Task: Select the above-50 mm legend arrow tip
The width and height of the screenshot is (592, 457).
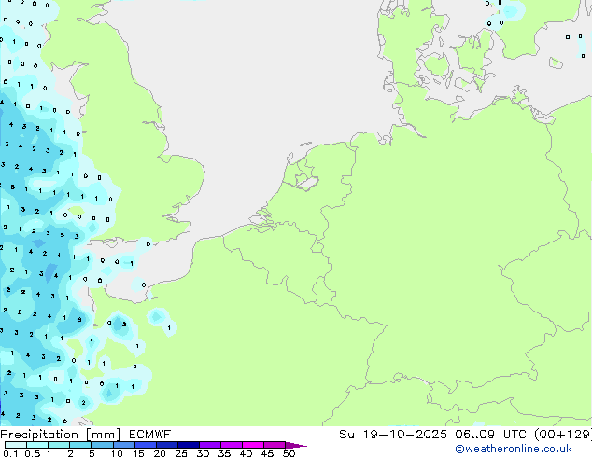Action: [296, 445]
